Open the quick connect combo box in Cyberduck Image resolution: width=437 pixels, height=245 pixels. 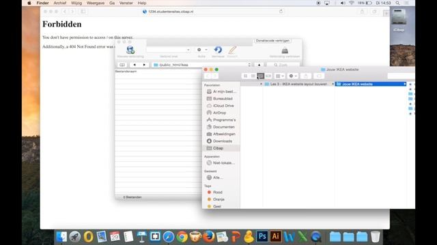click(169, 50)
